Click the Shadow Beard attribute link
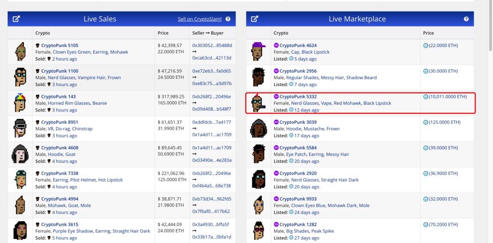The height and width of the screenshot is (243, 493). (362, 77)
